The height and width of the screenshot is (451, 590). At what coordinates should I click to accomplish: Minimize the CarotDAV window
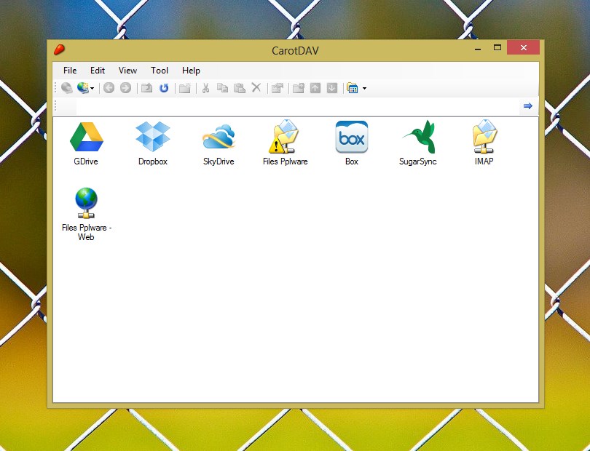(478, 48)
